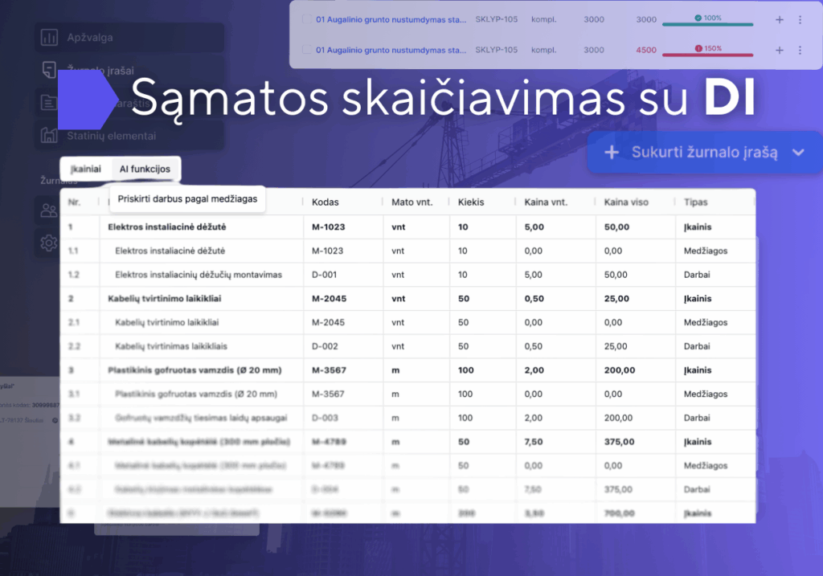Select row Elektros instaliacinė dėžutė in bold

point(407,227)
